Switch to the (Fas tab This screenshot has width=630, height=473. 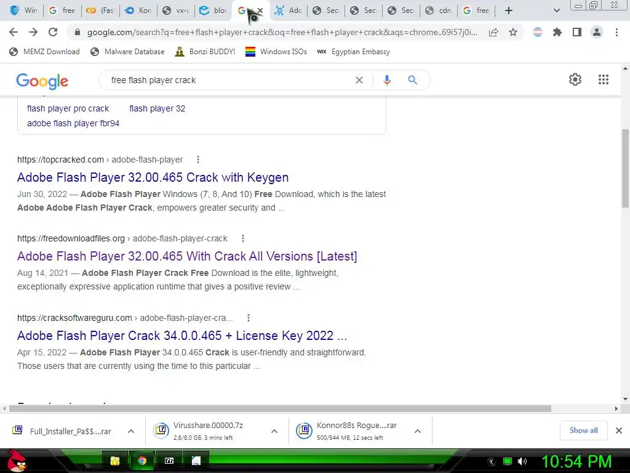click(x=100, y=10)
